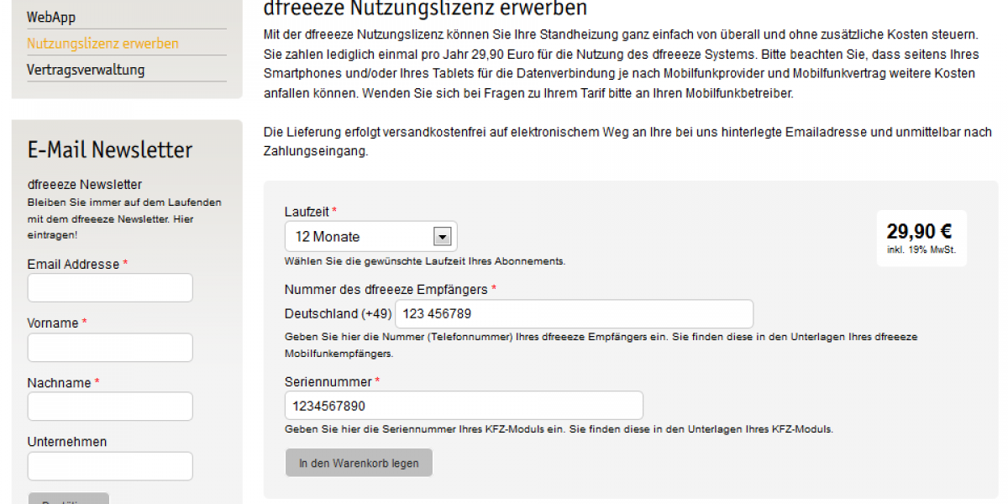Click the dfreeeze Newsletter subtitle text
1008x504 pixels.
85,185
